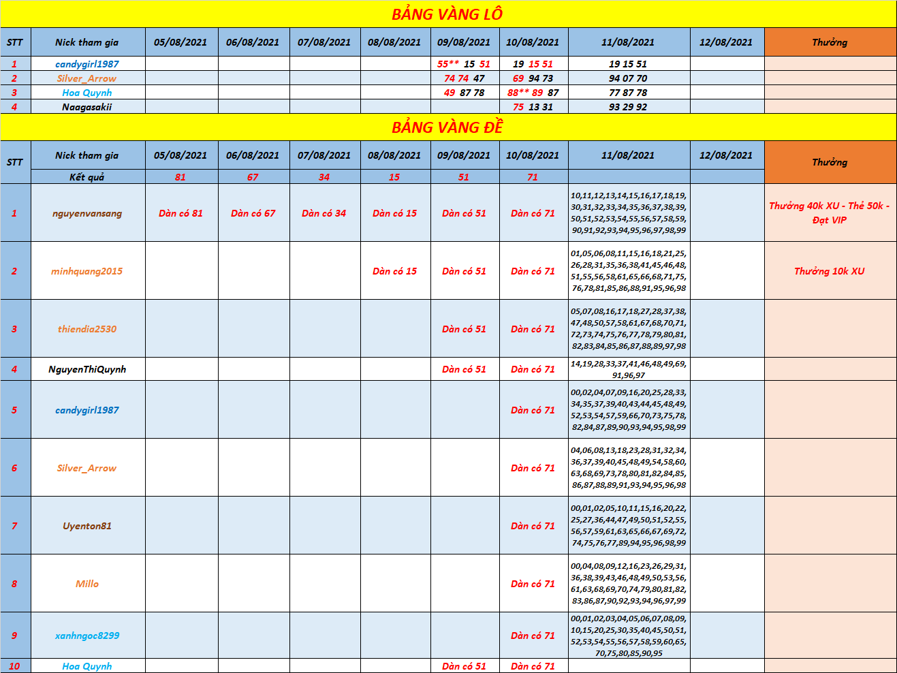Select the Millo nickname
The image size is (897, 673).
tap(87, 584)
